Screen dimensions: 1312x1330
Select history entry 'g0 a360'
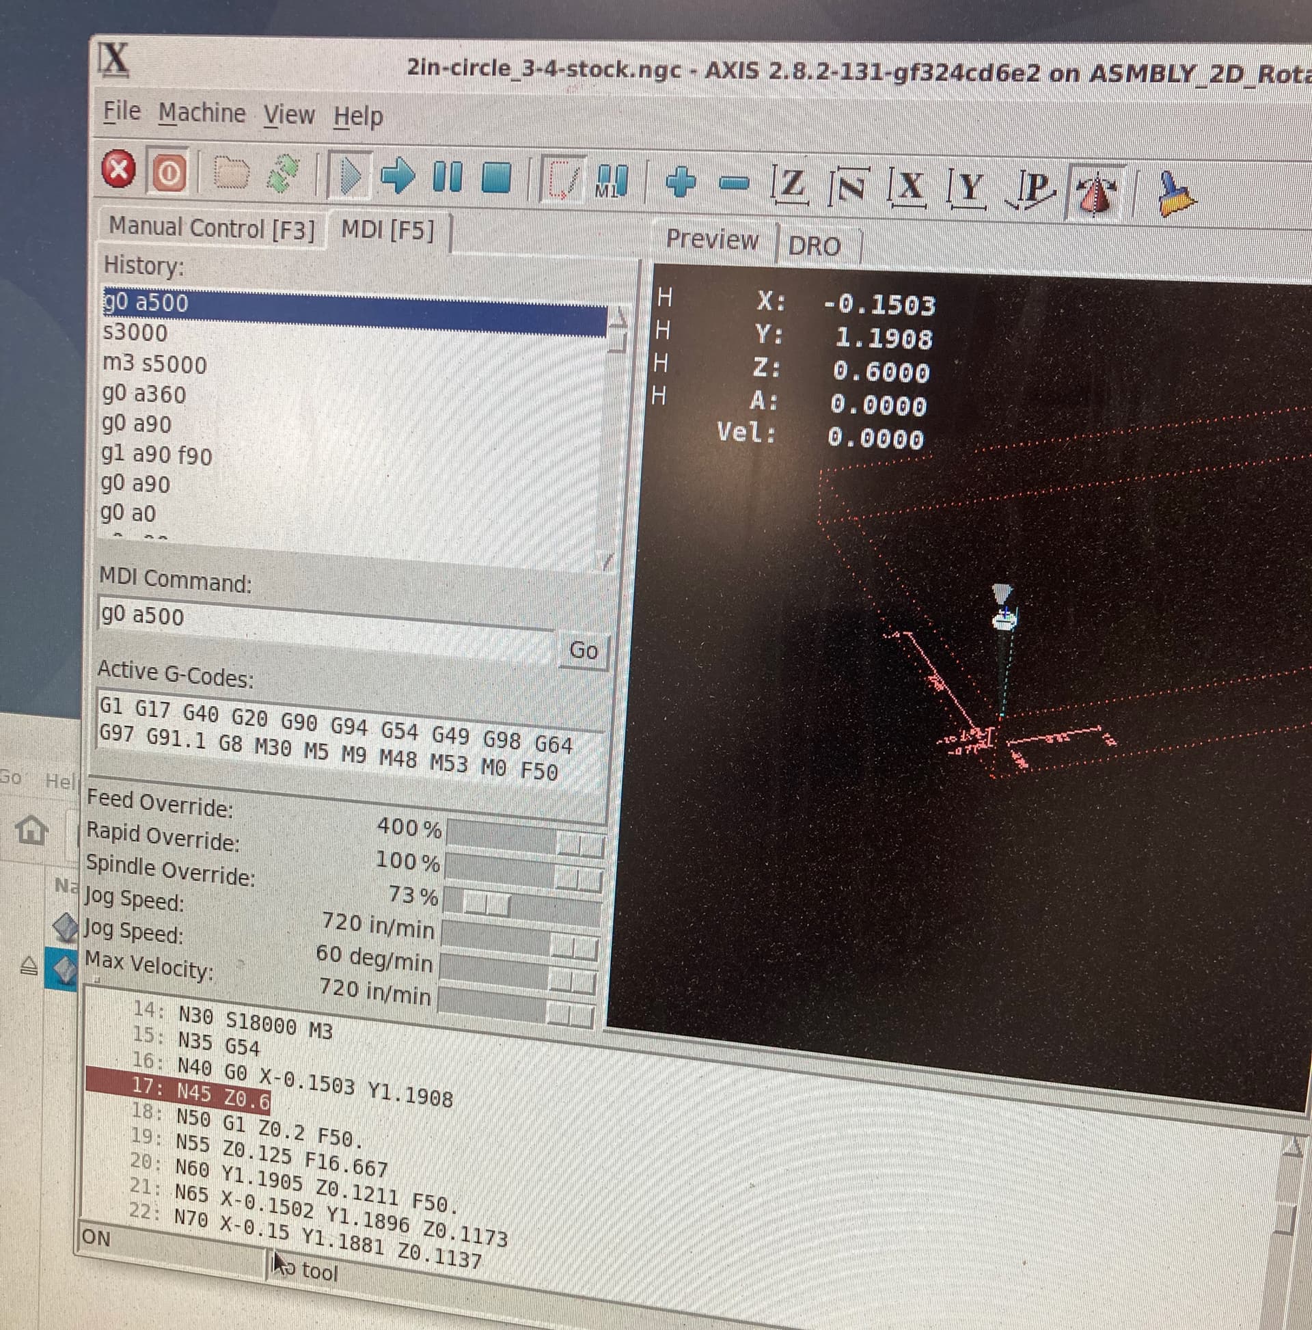pos(144,394)
